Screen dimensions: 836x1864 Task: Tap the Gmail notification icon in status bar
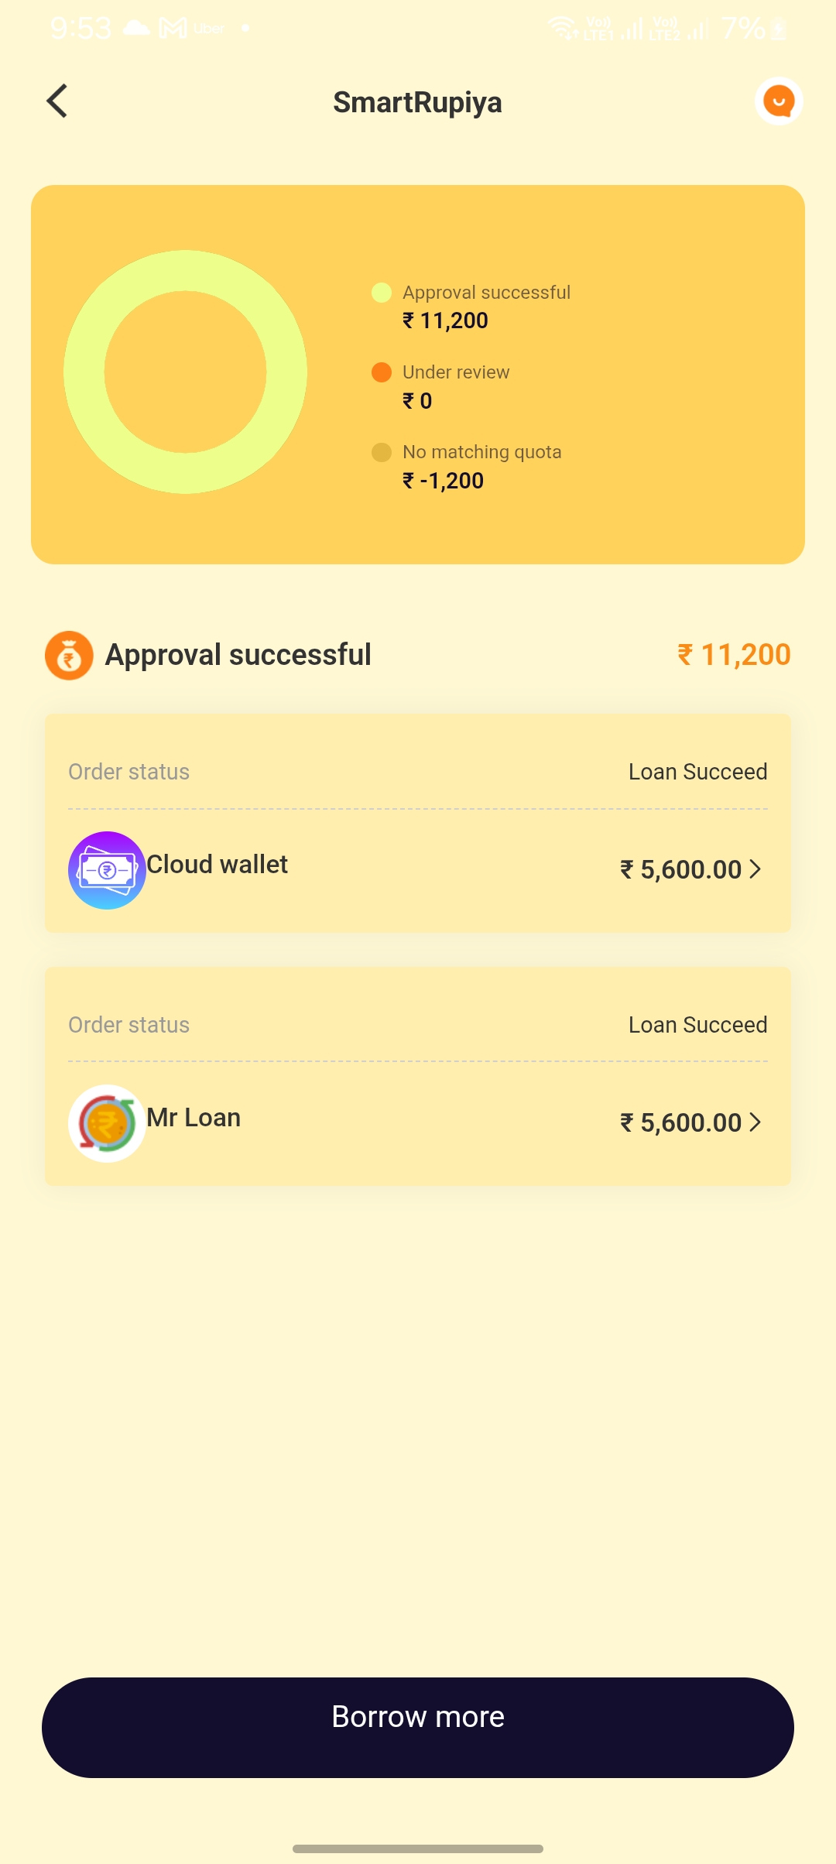coord(173,29)
